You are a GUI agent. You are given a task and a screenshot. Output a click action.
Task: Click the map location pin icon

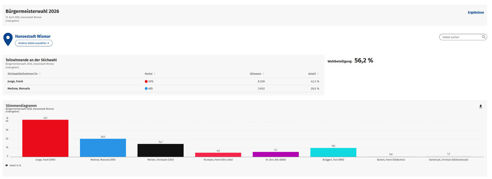8,39
